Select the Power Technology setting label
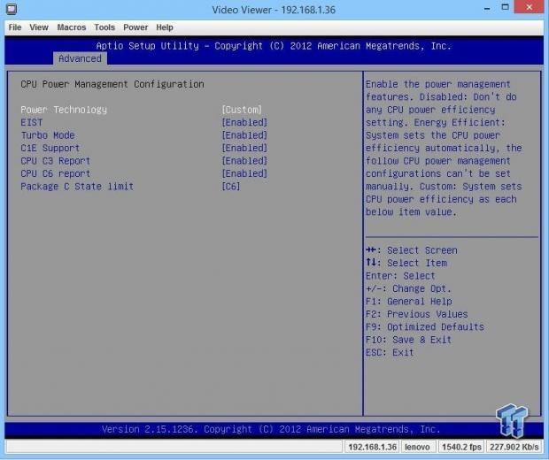Screen dimensions: 549x460 64,110
